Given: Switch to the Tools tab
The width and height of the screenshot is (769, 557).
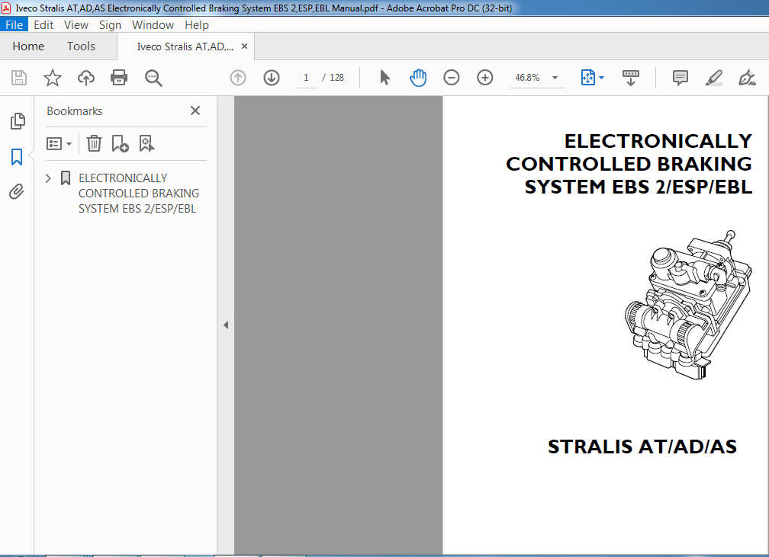Looking at the screenshot, I should click(81, 46).
